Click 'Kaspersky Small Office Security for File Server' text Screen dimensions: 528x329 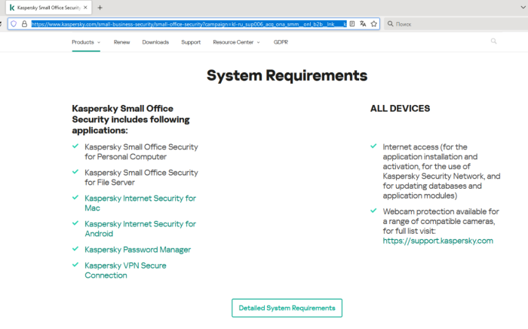(x=141, y=177)
